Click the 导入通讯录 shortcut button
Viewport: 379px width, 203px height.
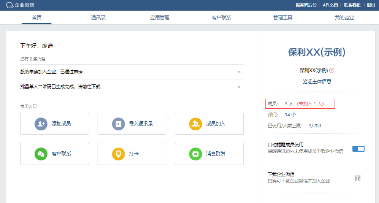click(x=132, y=124)
